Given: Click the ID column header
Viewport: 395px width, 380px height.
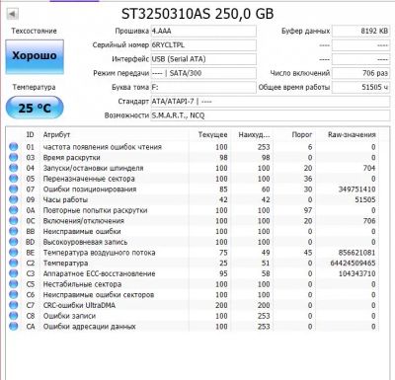Looking at the screenshot, I should [x=30, y=134].
